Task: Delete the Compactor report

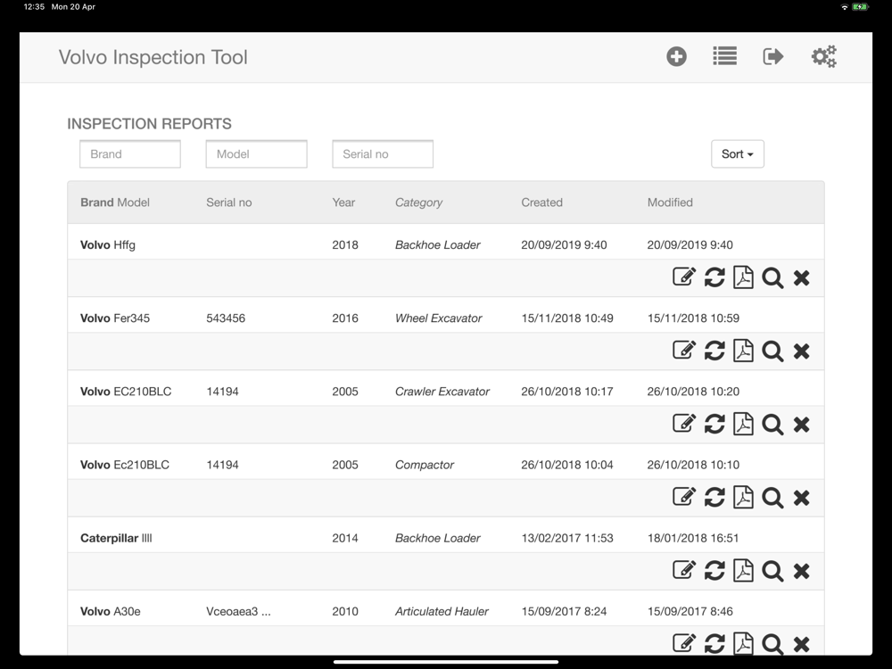Action: 802,498
